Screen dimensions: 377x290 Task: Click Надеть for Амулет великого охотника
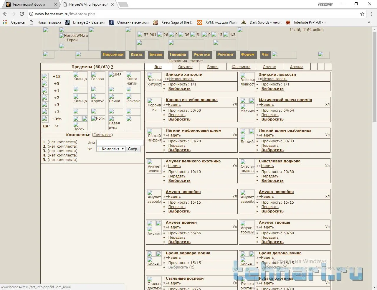(x=174, y=166)
